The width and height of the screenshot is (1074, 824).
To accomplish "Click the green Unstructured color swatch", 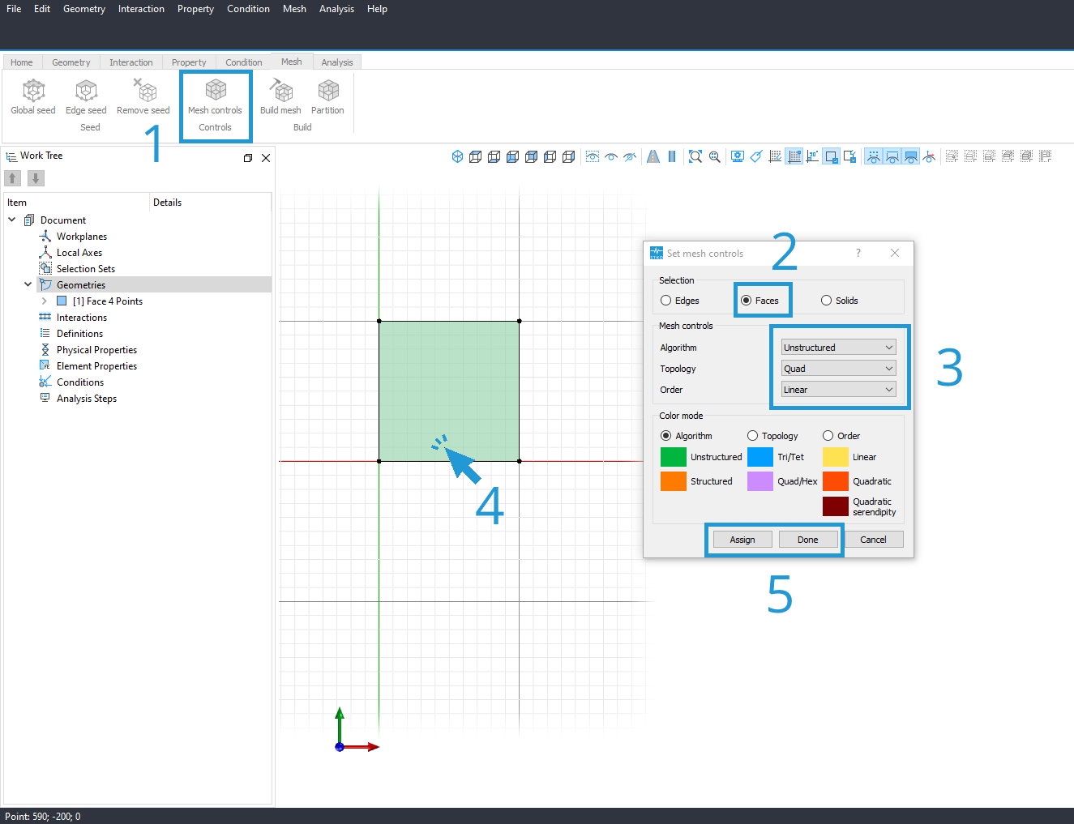I will click(674, 457).
